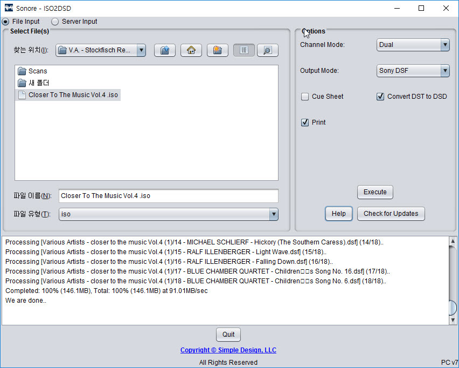Quit the application via Quit button
459x368 pixels.
[228, 335]
